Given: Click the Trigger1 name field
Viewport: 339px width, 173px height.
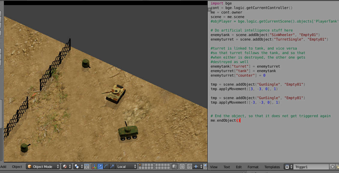Looking at the screenshot, I should [x=311, y=167].
